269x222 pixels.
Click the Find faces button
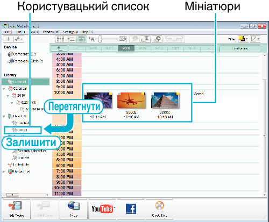pos(240,48)
